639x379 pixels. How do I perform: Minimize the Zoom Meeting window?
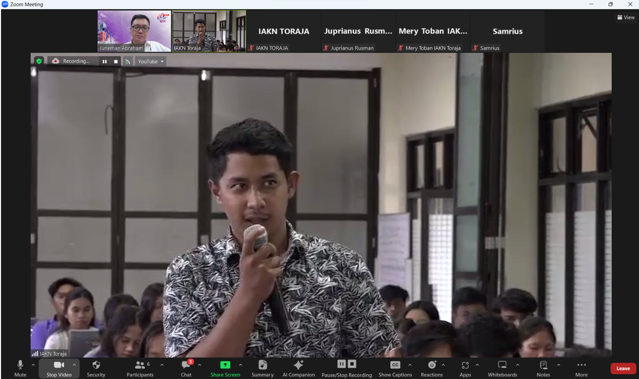(x=591, y=5)
